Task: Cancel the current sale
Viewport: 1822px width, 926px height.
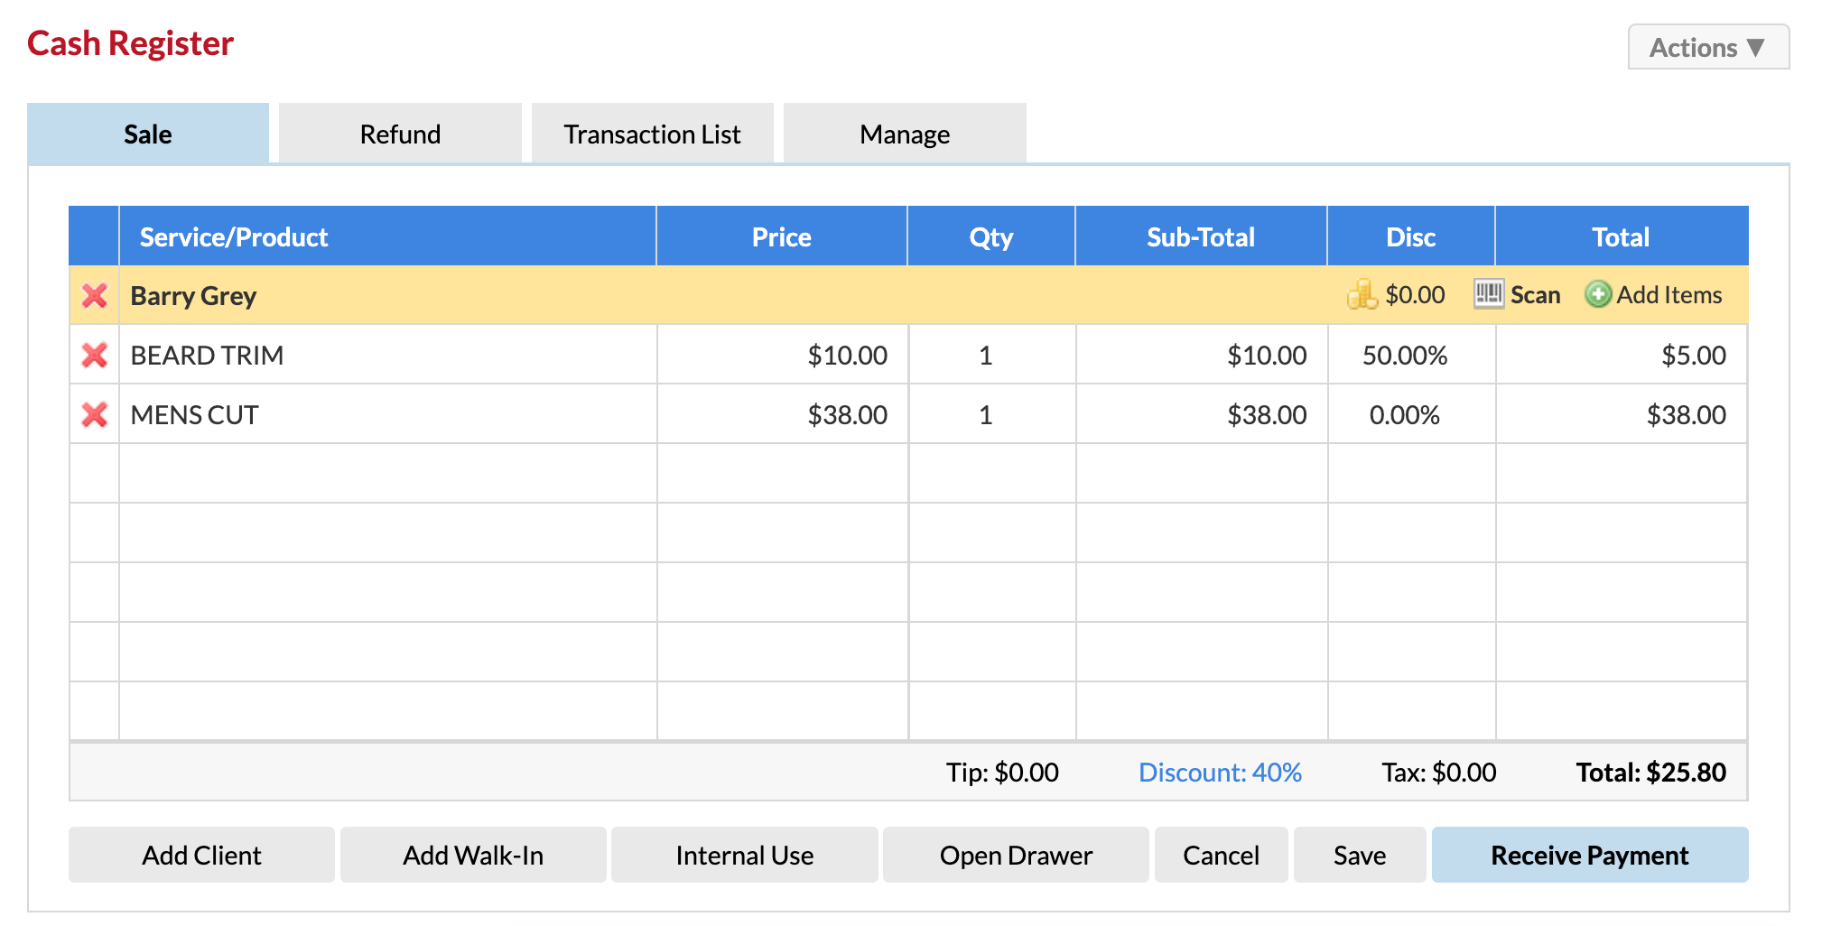Action: pyautogui.click(x=1221, y=855)
